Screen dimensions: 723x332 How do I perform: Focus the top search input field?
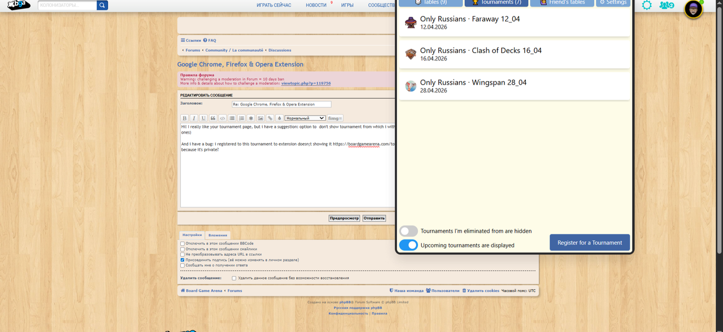click(x=67, y=5)
